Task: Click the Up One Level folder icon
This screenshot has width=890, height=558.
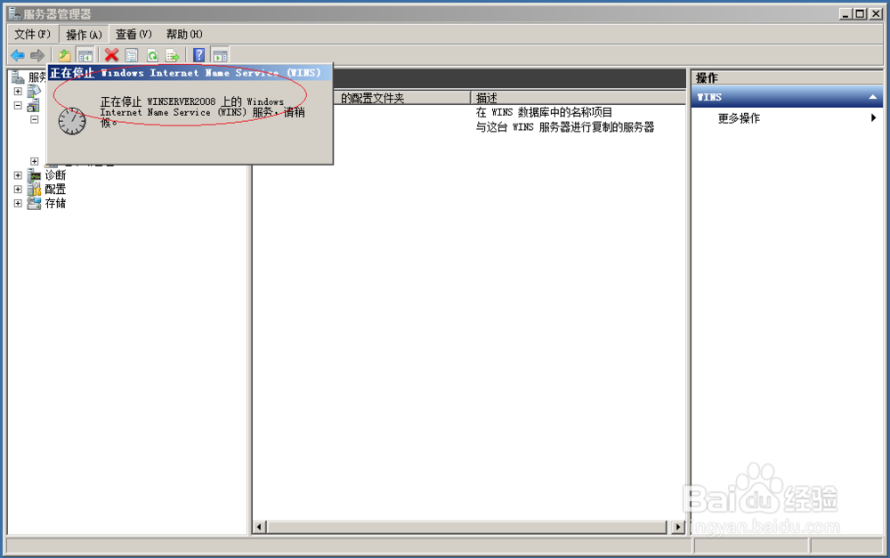Action: tap(65, 55)
